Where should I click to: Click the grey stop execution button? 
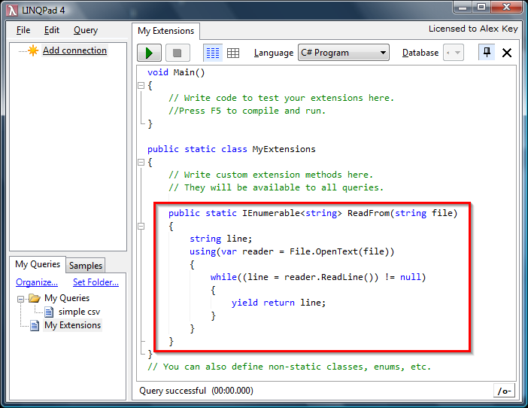click(x=178, y=53)
